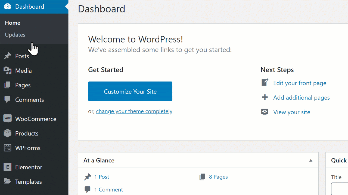
Task: Open the Updates submenu item
Action: click(15, 35)
